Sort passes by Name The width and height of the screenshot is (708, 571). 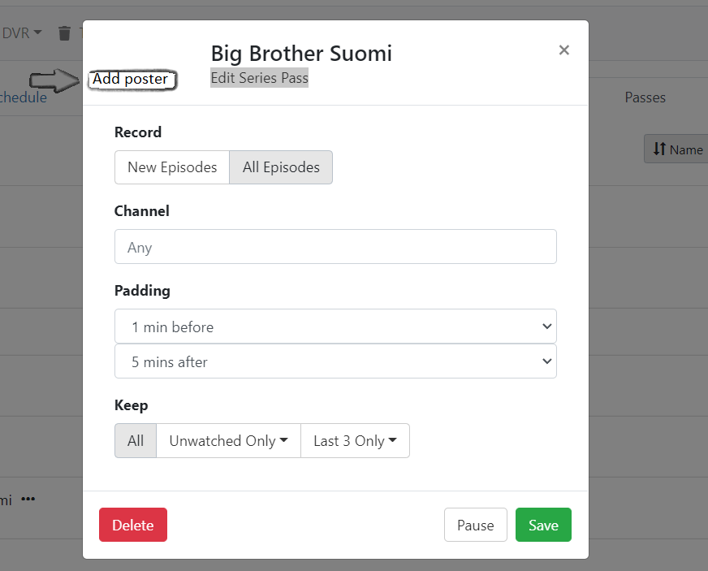[676, 149]
